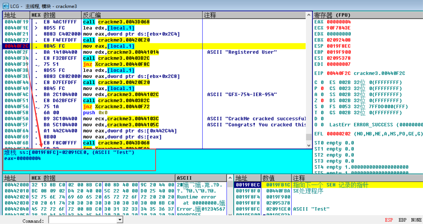Select mov eax,dword ptr ds:[ebx+0x2C4] instruction
Image resolution: width=423 pixels, height=224 pixels.
[x=131, y=34]
